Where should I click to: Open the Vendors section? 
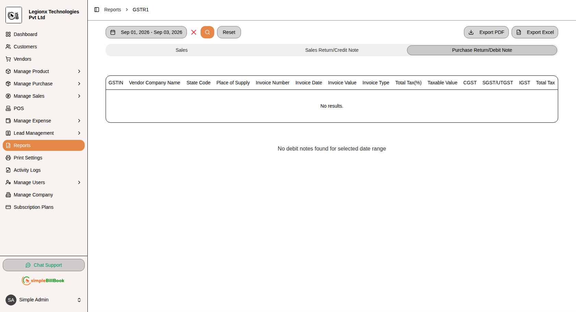pos(44,59)
